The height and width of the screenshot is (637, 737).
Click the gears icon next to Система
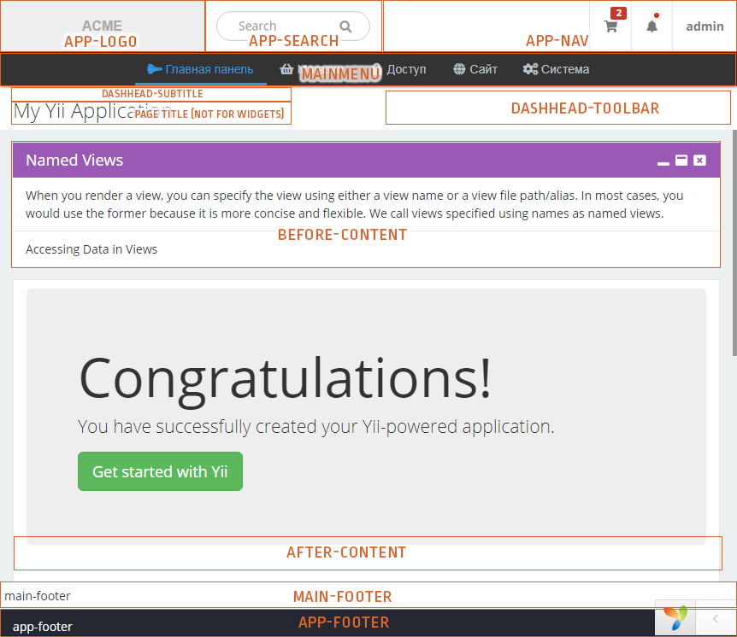pyautogui.click(x=530, y=69)
